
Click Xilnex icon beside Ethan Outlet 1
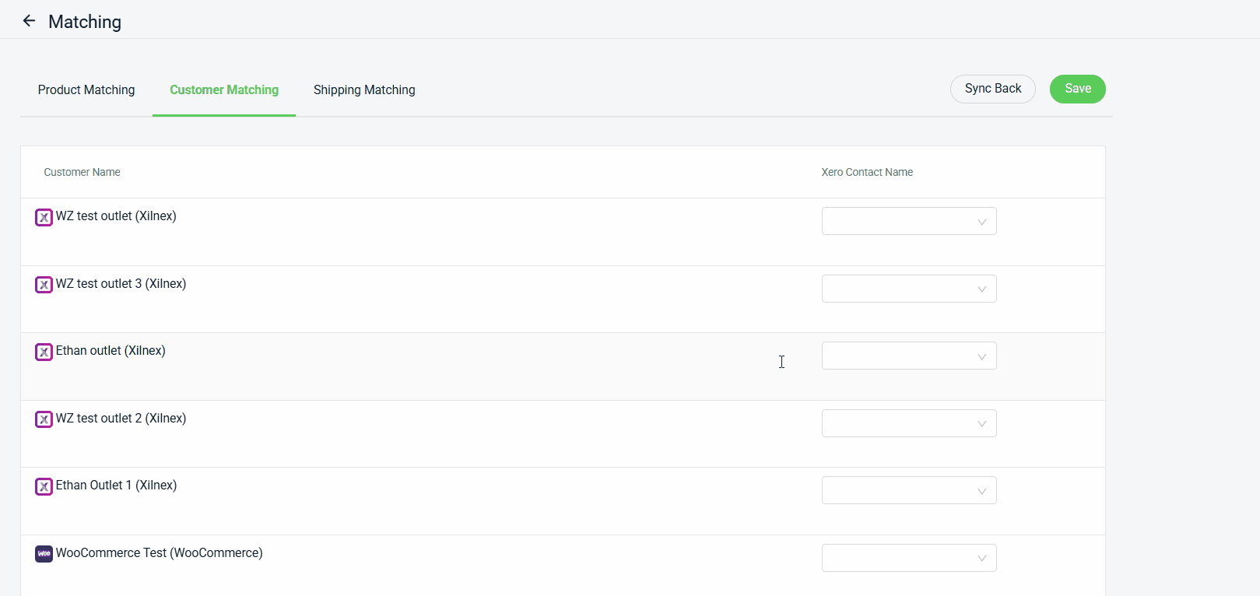44,486
